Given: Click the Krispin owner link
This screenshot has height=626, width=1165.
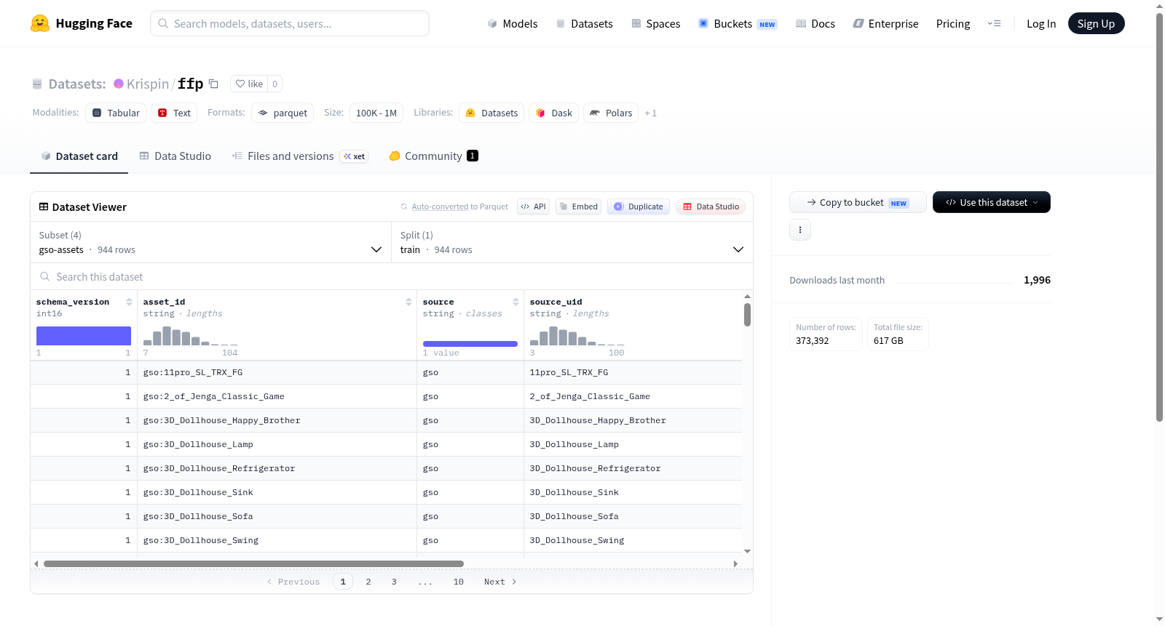Looking at the screenshot, I should [148, 84].
